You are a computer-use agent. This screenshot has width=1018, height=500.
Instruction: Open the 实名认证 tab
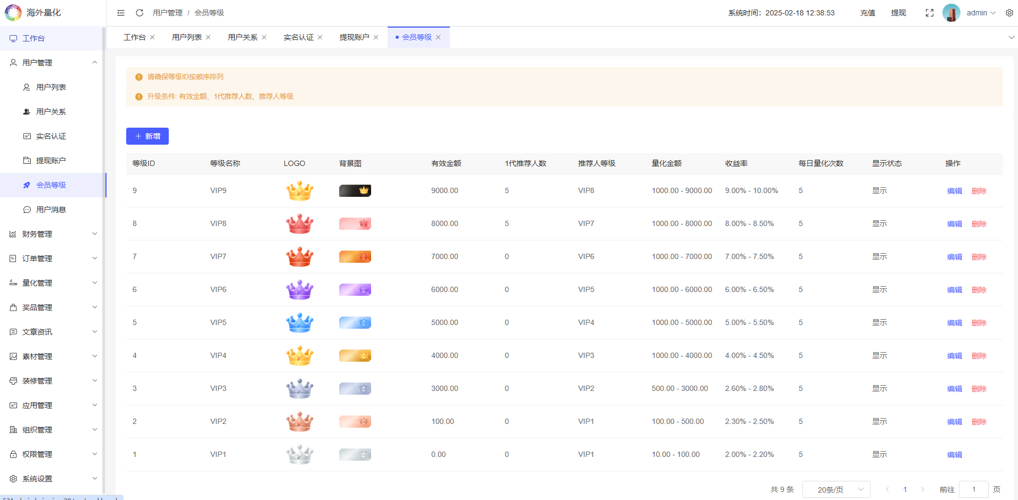point(299,37)
